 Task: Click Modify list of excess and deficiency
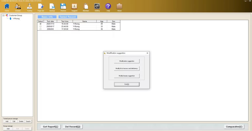click(x=127, y=68)
